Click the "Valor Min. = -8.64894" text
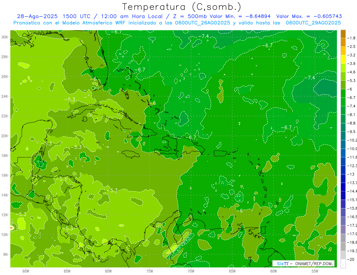Screen dimensions: 357x275 [x=240, y=16]
